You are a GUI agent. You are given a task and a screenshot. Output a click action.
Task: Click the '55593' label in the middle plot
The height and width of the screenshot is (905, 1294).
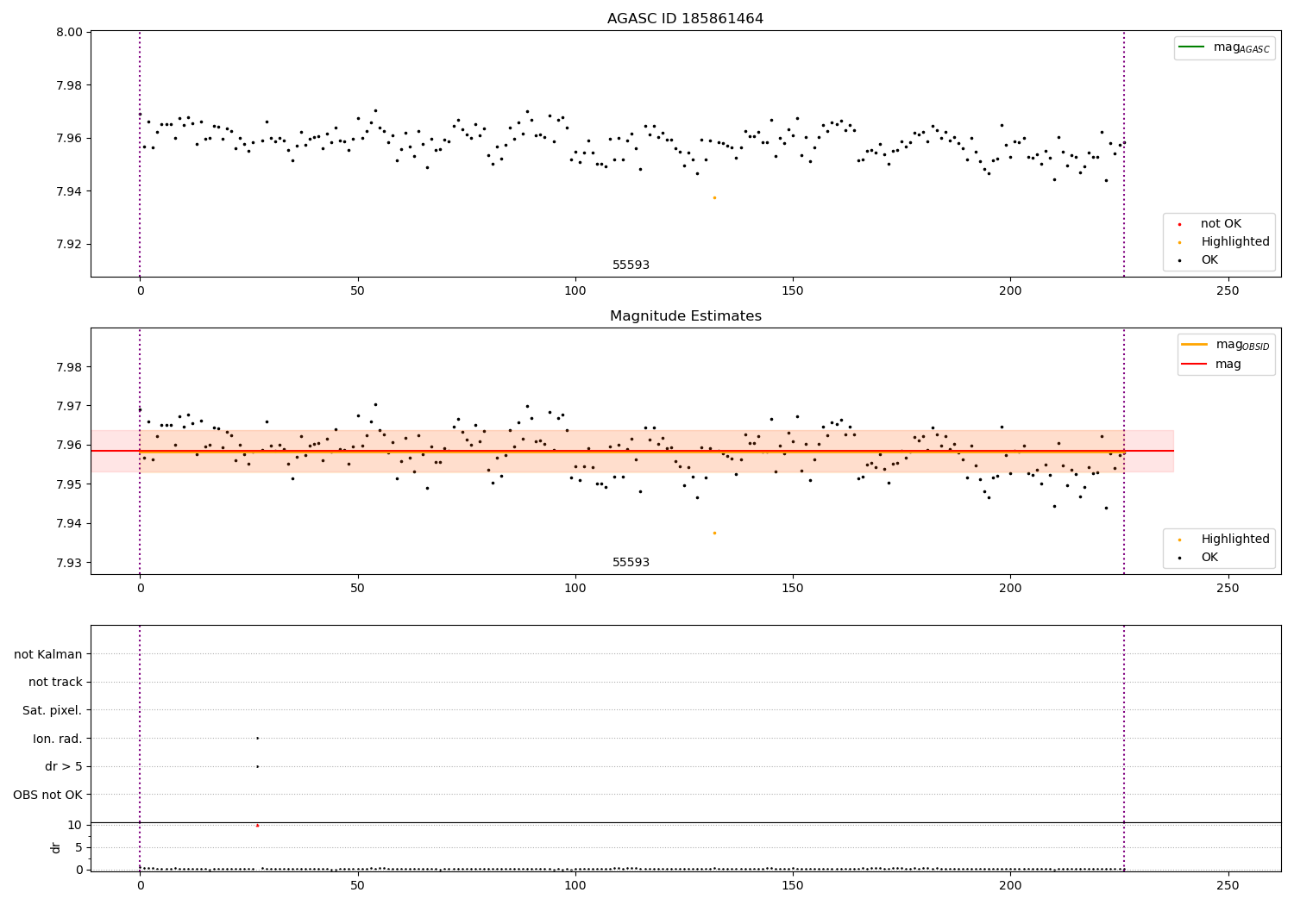coord(631,563)
